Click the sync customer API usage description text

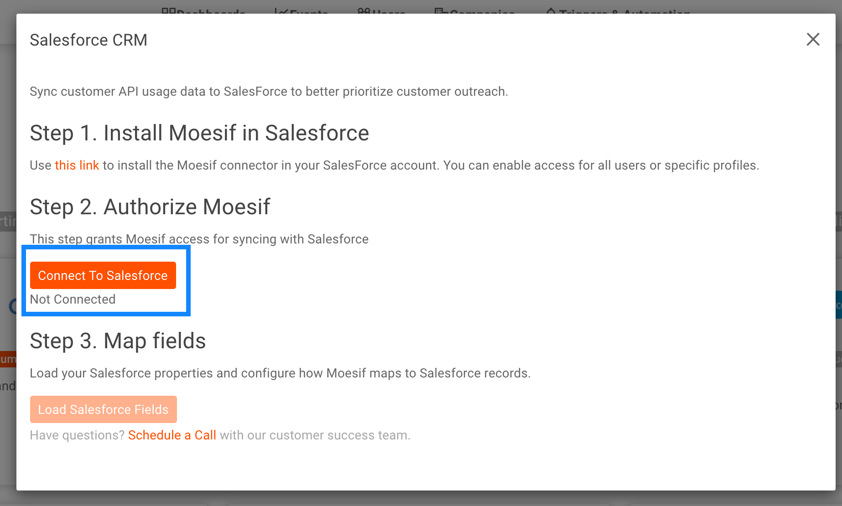coord(269,91)
